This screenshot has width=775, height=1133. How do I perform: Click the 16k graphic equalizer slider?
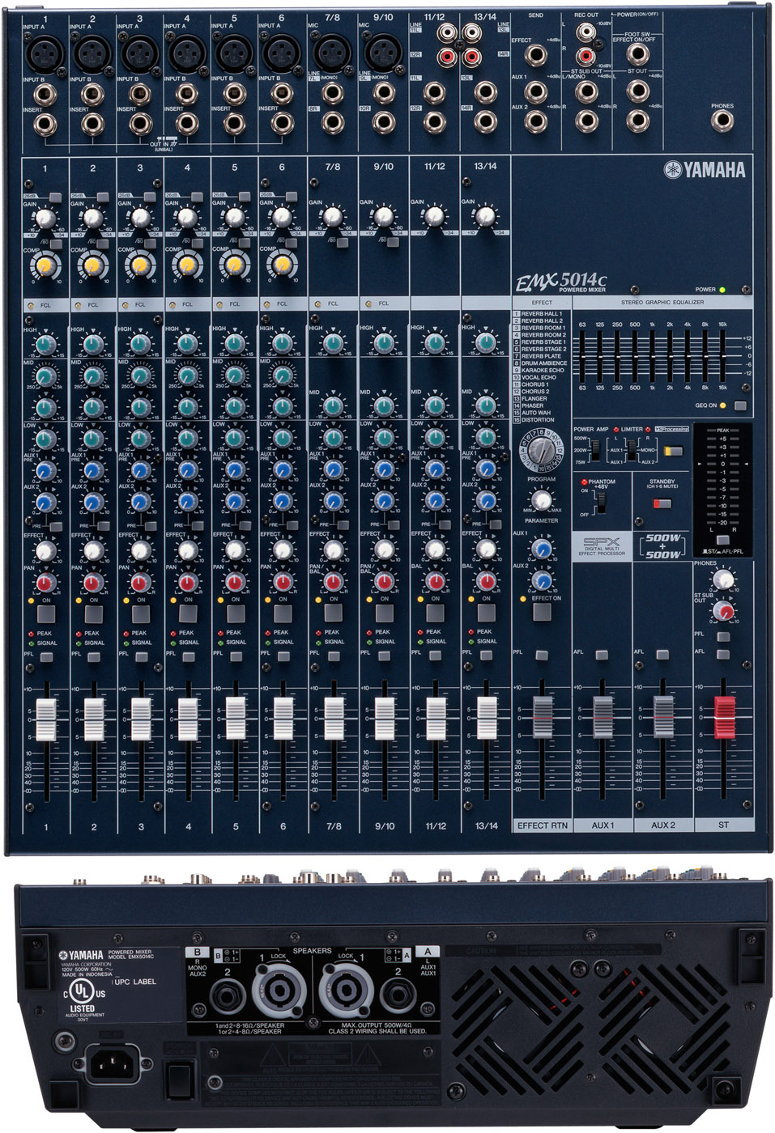pos(722,356)
